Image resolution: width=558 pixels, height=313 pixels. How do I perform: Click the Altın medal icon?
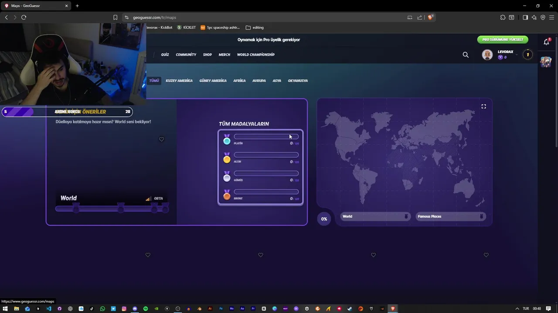[x=227, y=158]
